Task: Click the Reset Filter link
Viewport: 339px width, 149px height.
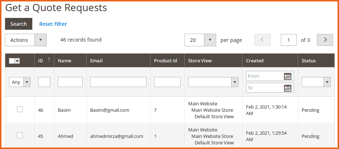Action: pyautogui.click(x=53, y=24)
